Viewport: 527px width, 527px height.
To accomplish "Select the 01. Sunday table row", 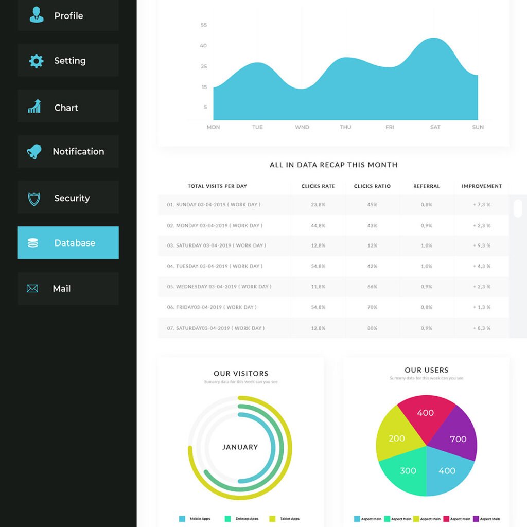I will (333, 205).
